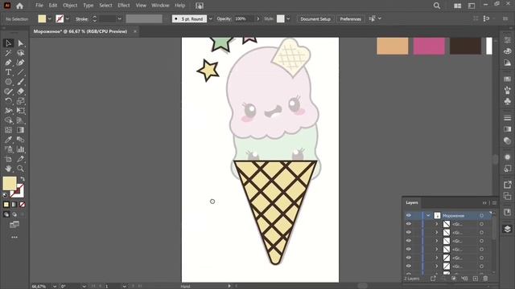Select the Column Graph tool
Viewport: 515px width, 289px height.
coord(21,149)
